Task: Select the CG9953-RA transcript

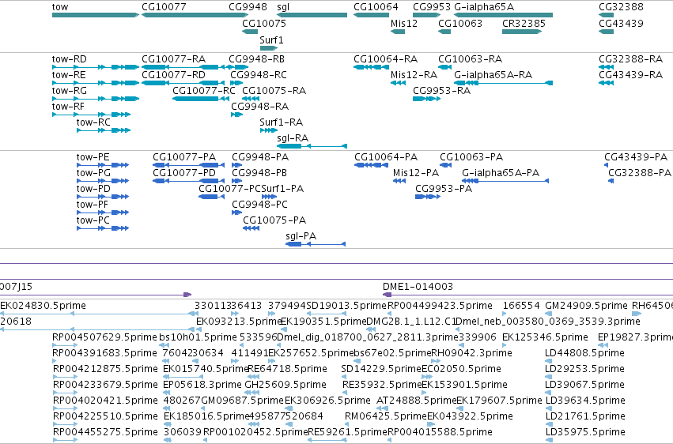Action: (x=426, y=99)
